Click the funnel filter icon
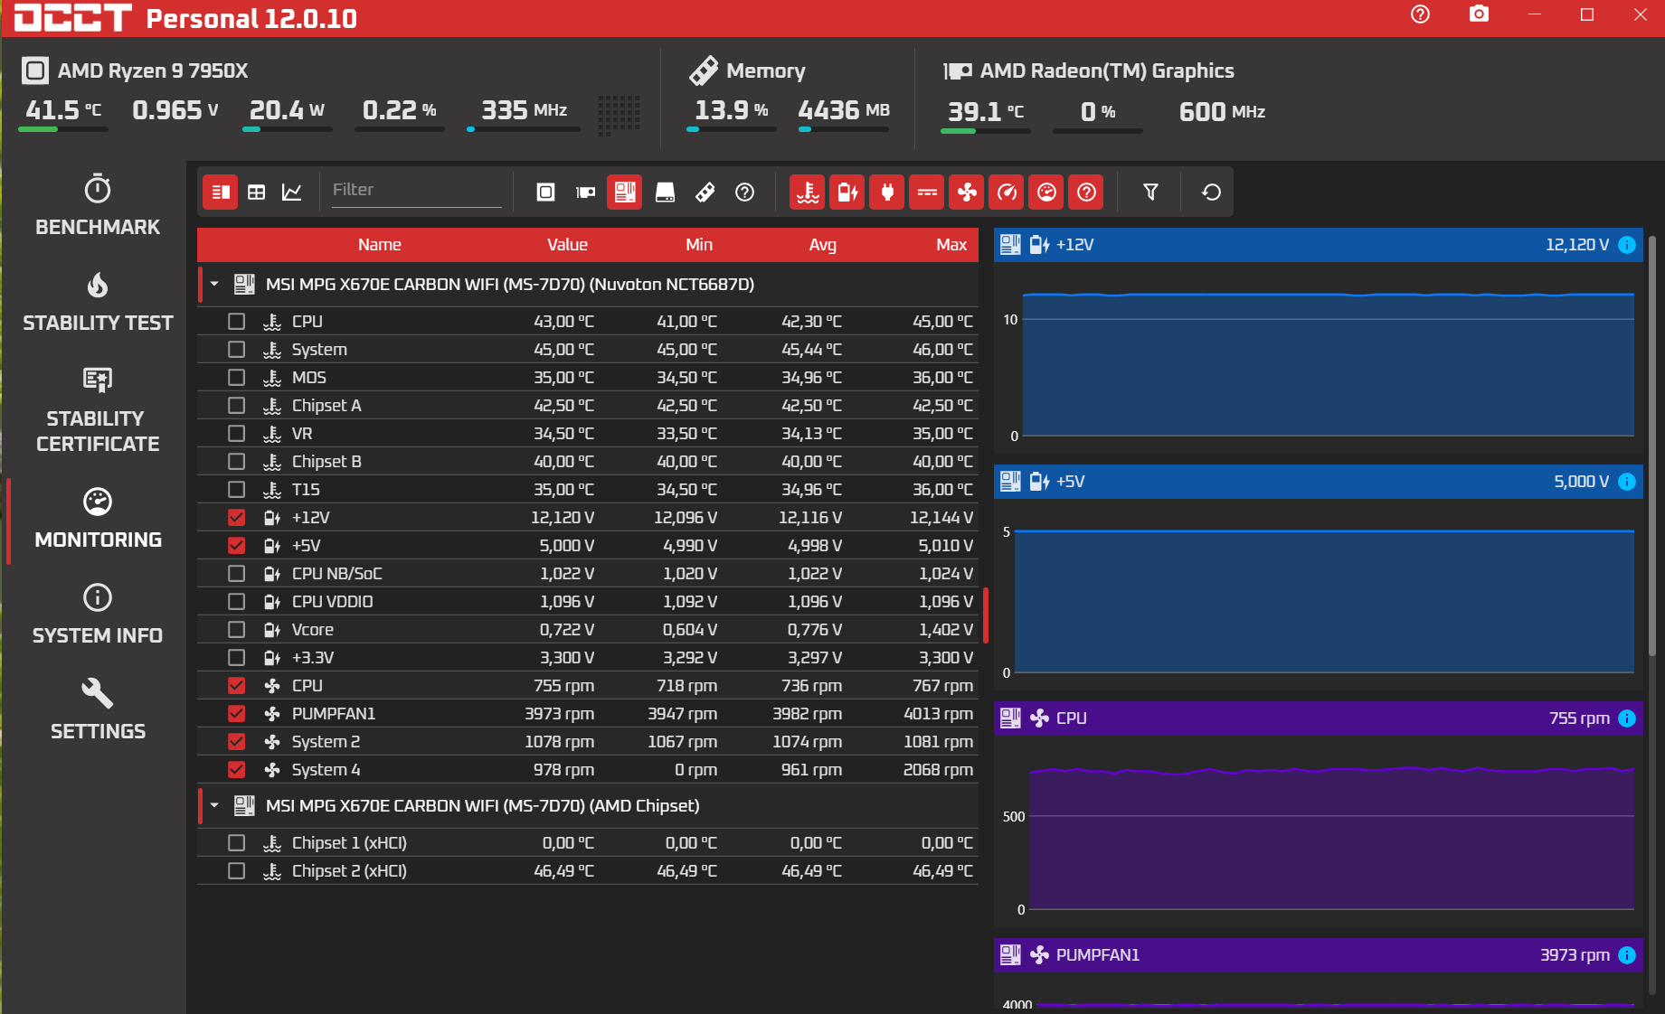The width and height of the screenshot is (1665, 1014). point(1150,192)
